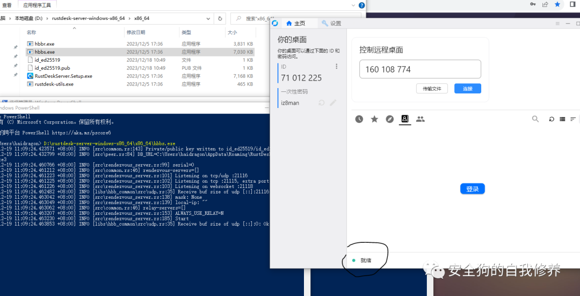Switch to the 主页 home tab
Image resolution: width=580 pixels, height=296 pixels.
pos(296,23)
